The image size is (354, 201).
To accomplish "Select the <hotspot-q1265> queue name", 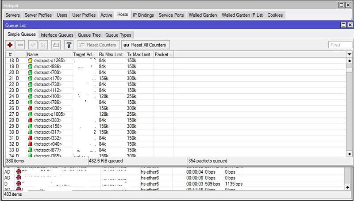I will click(x=50, y=61).
